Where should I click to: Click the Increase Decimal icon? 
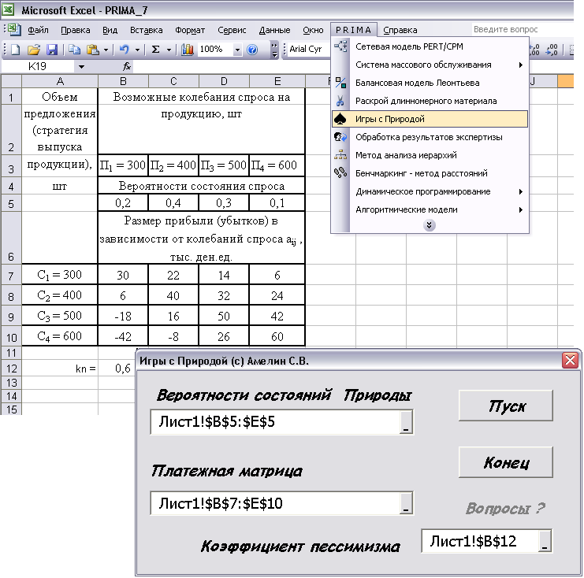click(534, 49)
